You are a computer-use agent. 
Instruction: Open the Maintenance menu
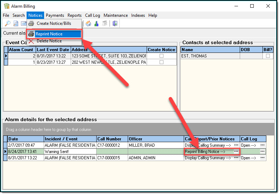point(115,15)
